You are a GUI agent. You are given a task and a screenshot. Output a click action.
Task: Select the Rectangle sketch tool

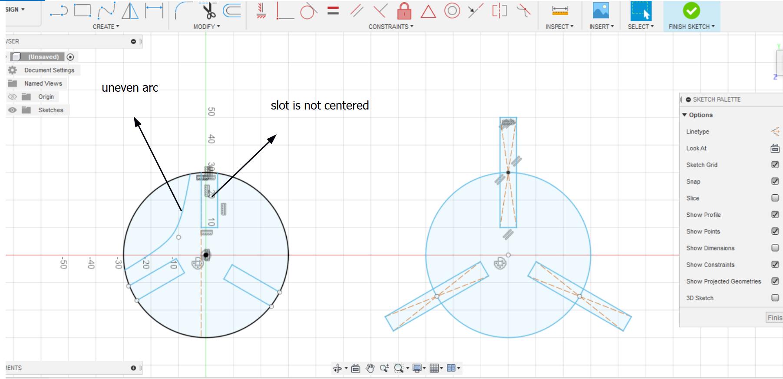click(x=83, y=11)
